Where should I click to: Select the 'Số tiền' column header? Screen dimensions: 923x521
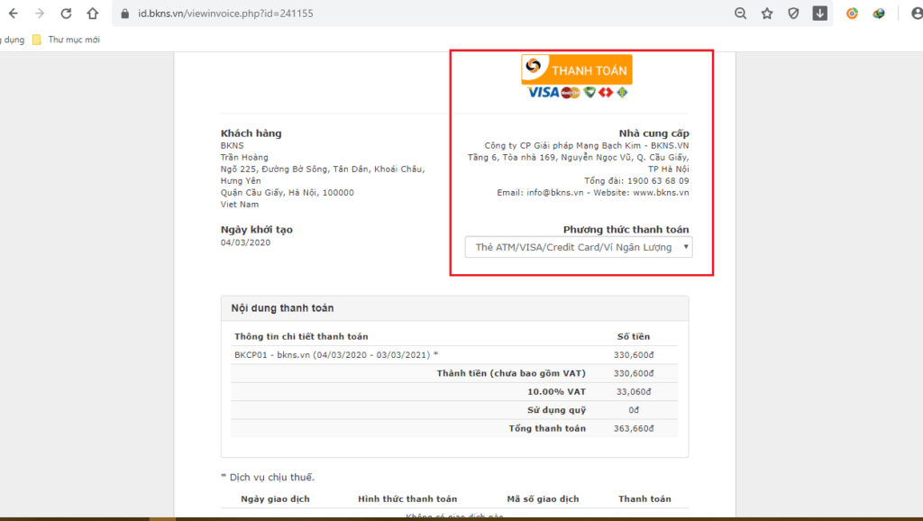pyautogui.click(x=634, y=337)
